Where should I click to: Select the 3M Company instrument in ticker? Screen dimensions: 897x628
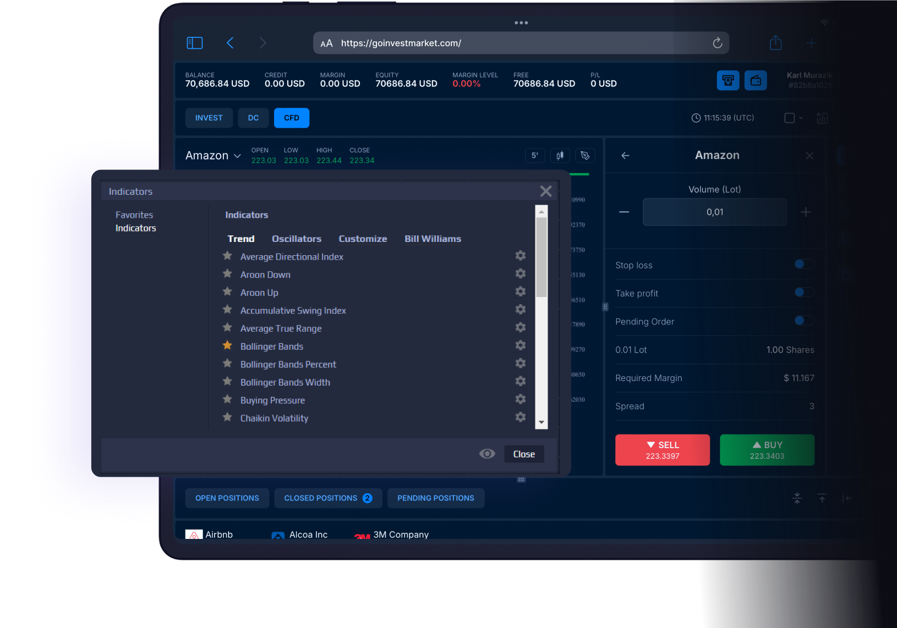391,535
